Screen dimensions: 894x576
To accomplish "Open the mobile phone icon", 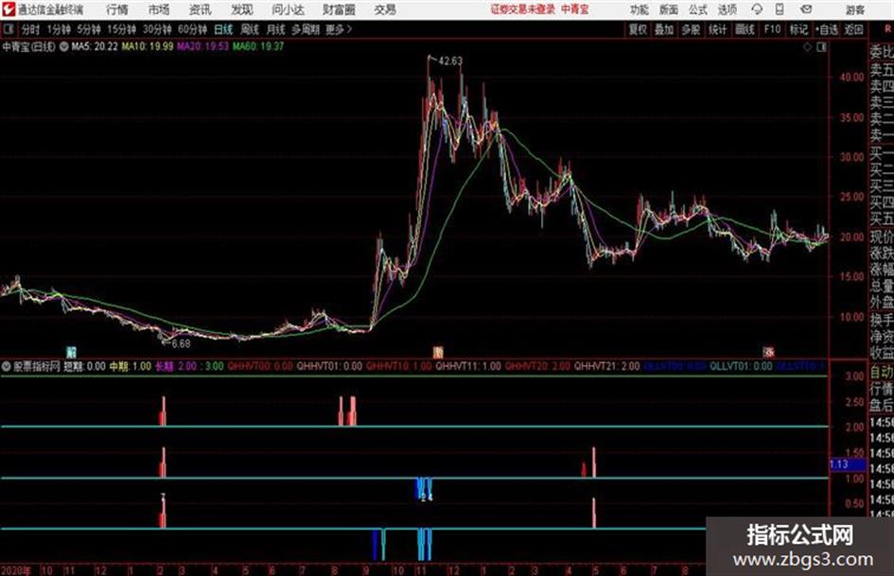I will (780, 9).
